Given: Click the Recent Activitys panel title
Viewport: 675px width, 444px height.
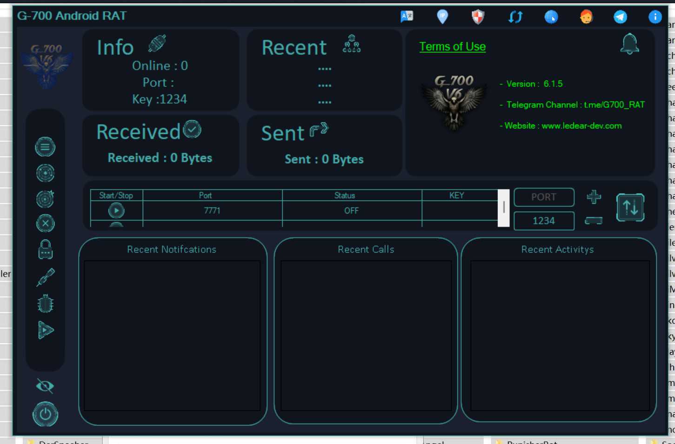Looking at the screenshot, I should (558, 250).
